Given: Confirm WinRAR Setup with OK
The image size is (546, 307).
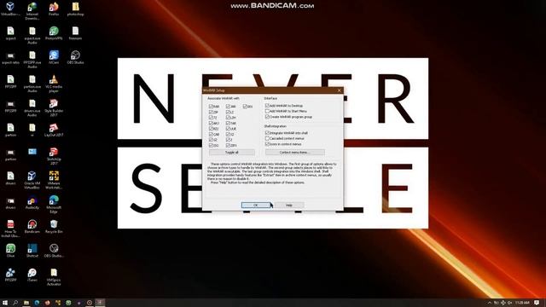Looking at the screenshot, I should click(255, 205).
